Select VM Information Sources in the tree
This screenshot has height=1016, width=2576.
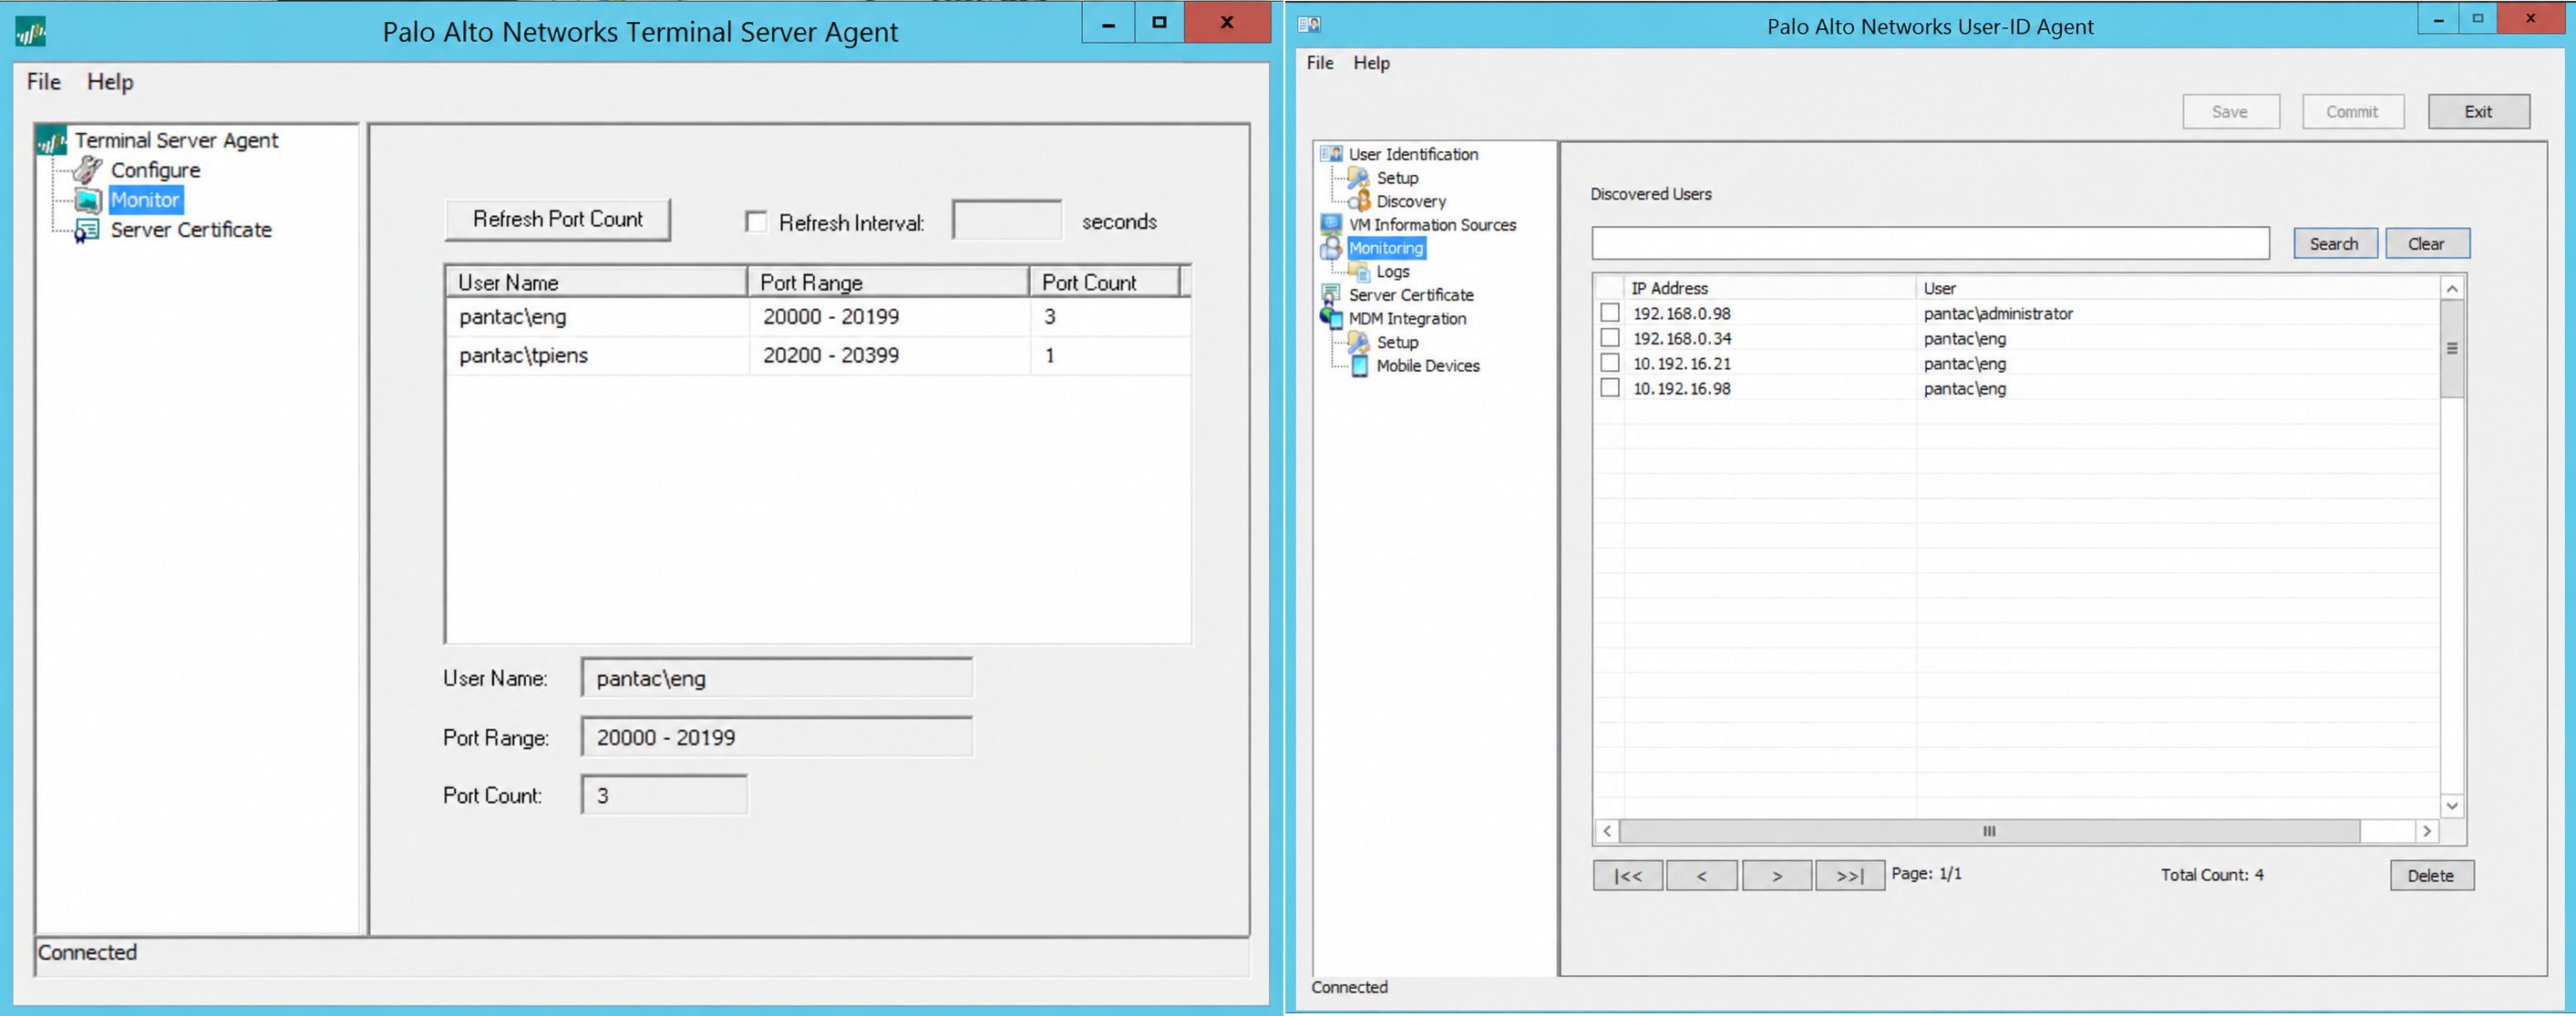coord(1432,225)
